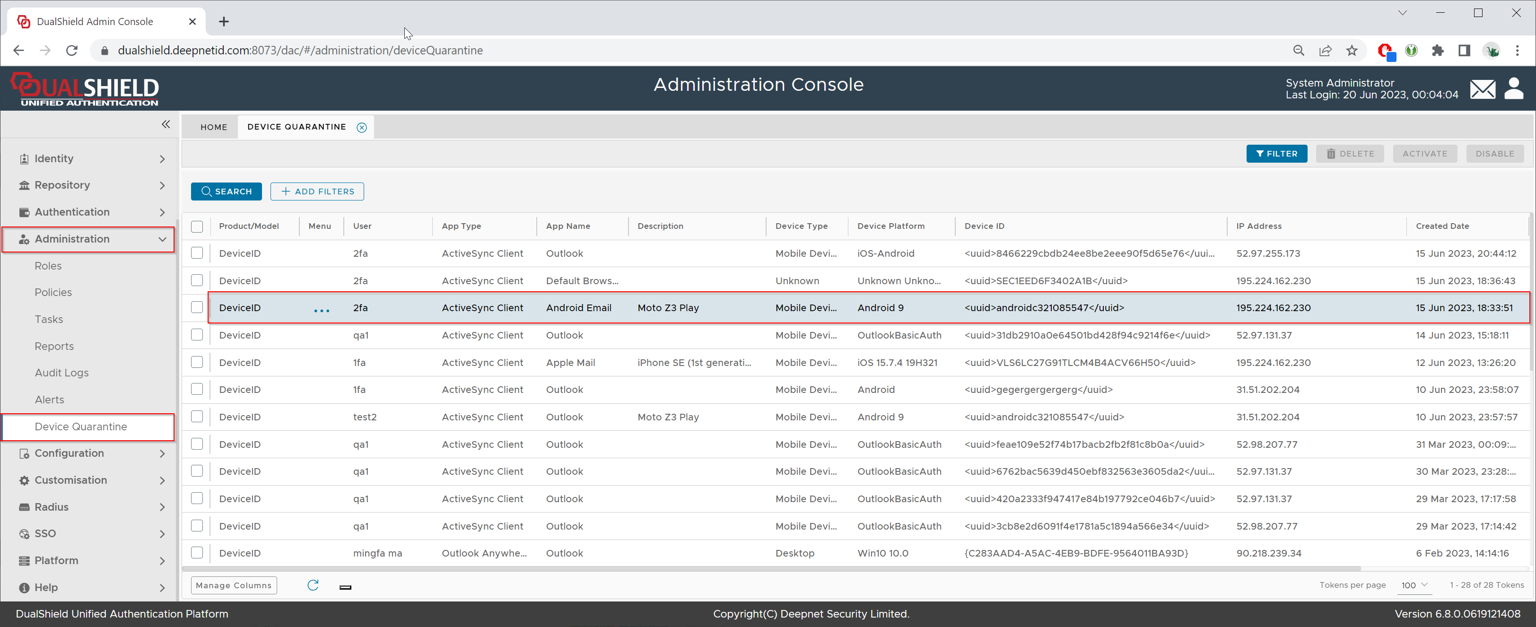Click the browser extensions puzzle icon
The width and height of the screenshot is (1536, 627).
click(x=1438, y=51)
